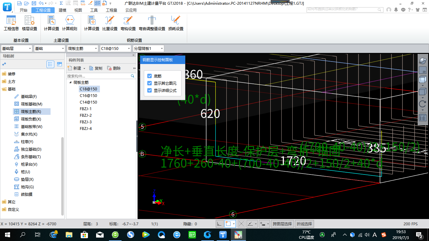This screenshot has height=241, width=429.
Task: Open 楼层设置 floor settings
Action: [x=30, y=23]
